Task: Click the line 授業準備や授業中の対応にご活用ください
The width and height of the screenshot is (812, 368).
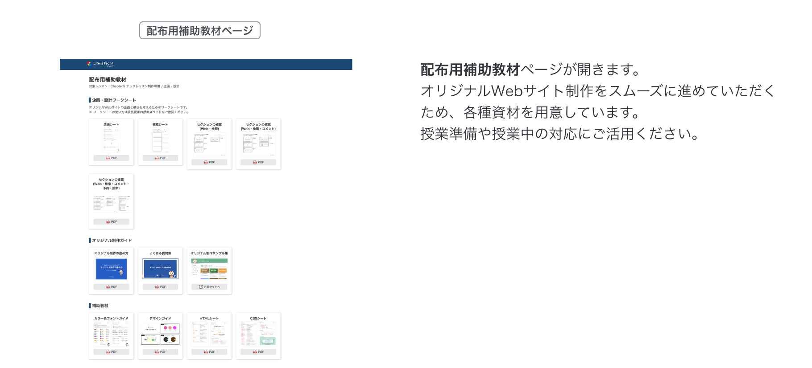Action: click(562, 134)
